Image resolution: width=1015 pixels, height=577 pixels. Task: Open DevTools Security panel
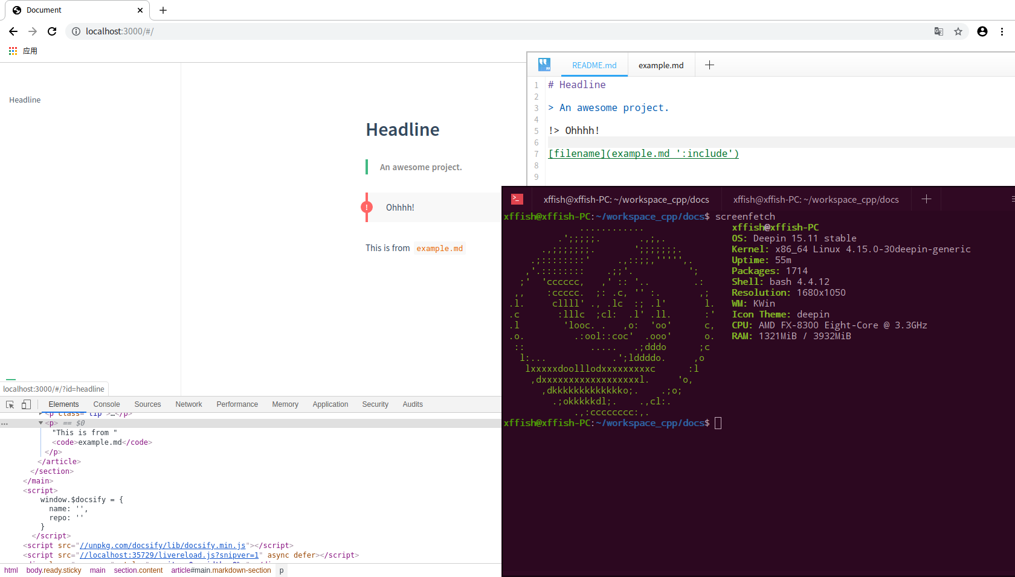375,404
